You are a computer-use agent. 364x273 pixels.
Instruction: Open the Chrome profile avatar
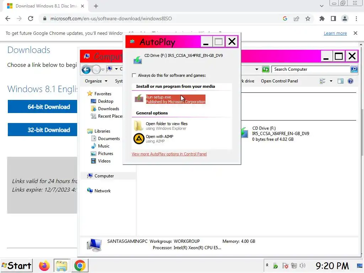345,18
